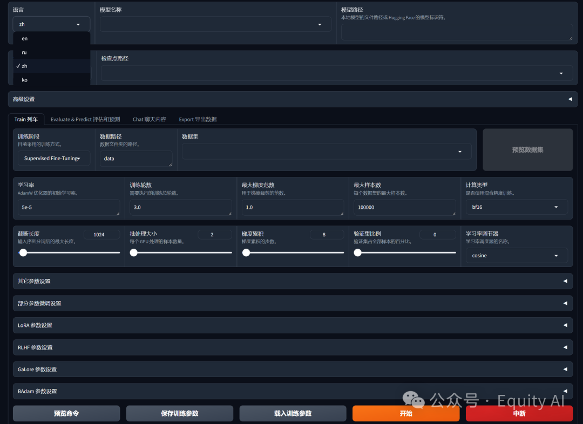
Task: Click the 预览数据集 button
Action: 527,150
